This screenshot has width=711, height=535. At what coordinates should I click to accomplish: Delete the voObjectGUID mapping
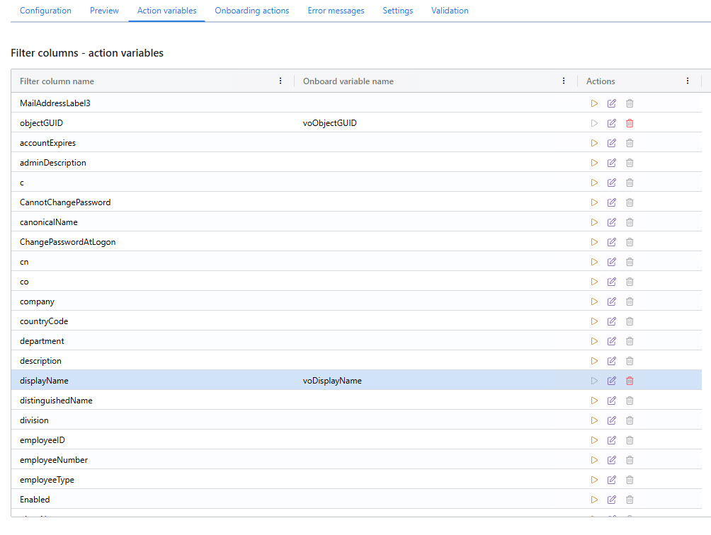(630, 123)
